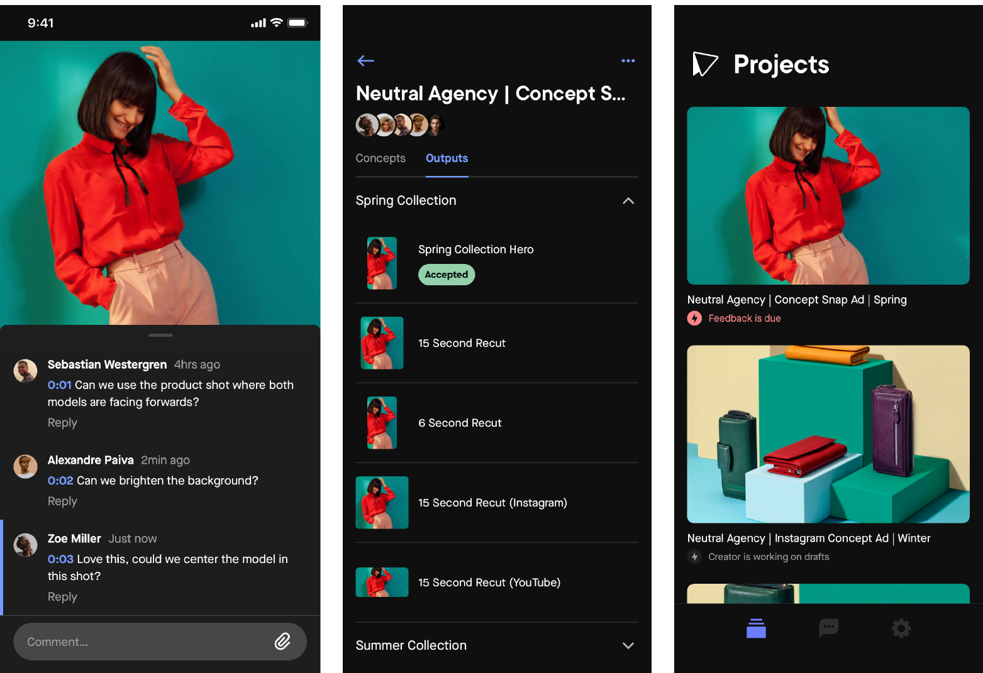Click 'Feedback is due' status text
The image size is (983, 673).
click(745, 319)
